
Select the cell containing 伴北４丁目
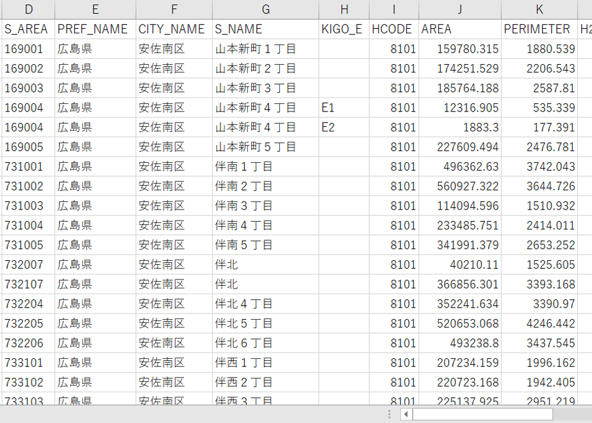click(265, 304)
